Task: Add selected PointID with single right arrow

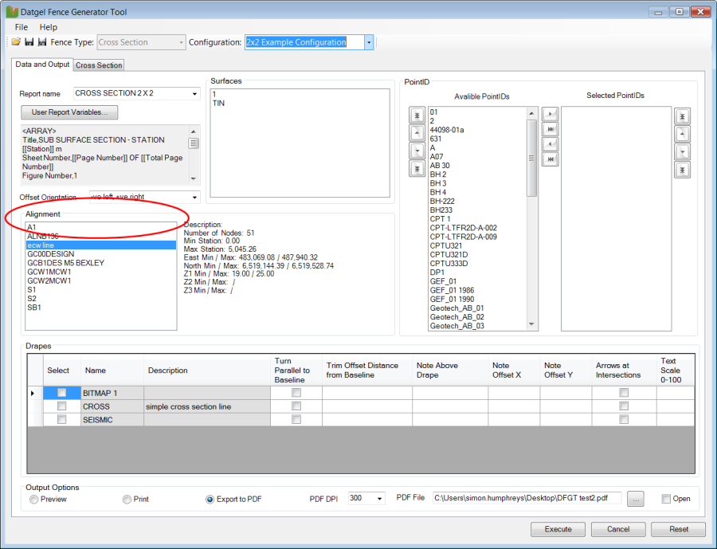Action: 550,116
